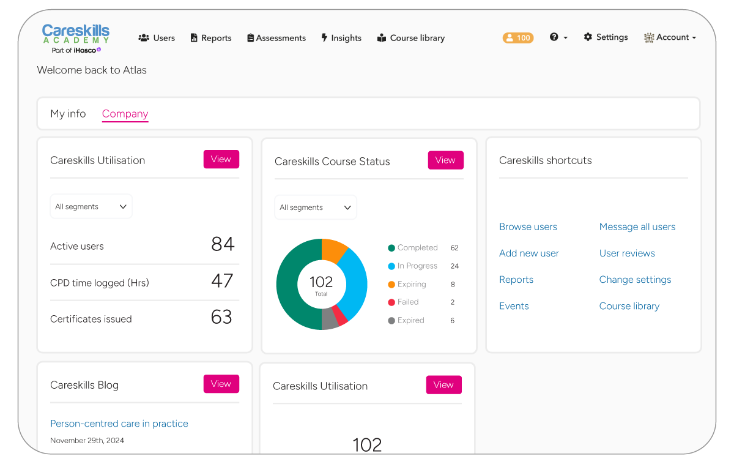Click View button on Careskills Blog
734x464 pixels.
coord(221,384)
